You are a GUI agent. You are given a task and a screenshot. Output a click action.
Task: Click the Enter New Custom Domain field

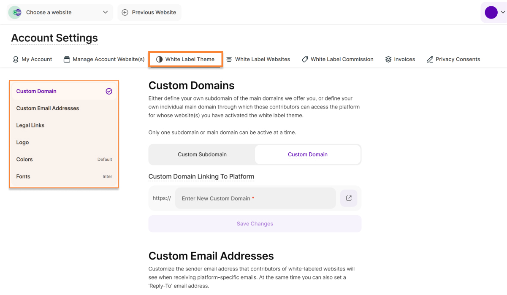pos(255,198)
